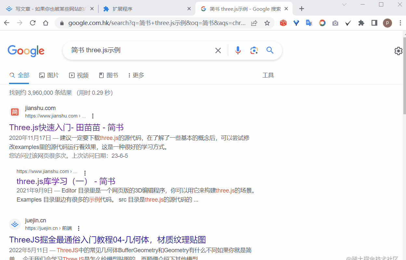The image size is (406, 260).
Task: Click the 找到约 3,960,000 条结果 text
Action: (x=40, y=93)
